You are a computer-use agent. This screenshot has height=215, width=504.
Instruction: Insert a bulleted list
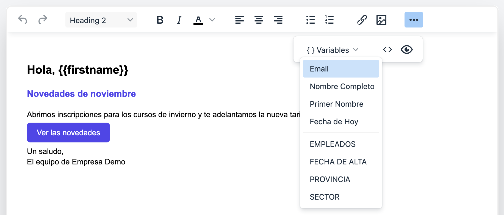pos(311,20)
